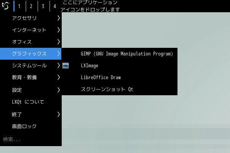Expand the arrow beside 終了
Image resolution: width=230 pixels, height=153 pixels.
click(x=59, y=114)
